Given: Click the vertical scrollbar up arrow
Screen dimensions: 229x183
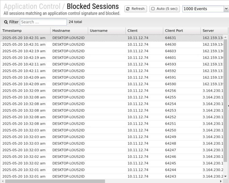Looking at the screenshot, I should tap(225, 37).
